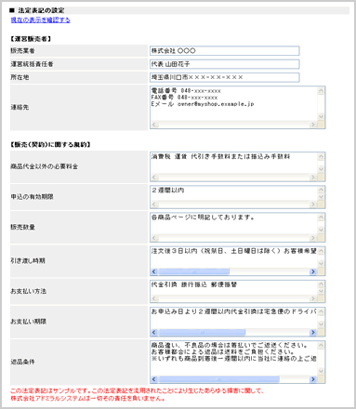Click right arrow of 連絡先 horizontal scrollbar
The width and height of the screenshot is (356, 409).
(313, 125)
